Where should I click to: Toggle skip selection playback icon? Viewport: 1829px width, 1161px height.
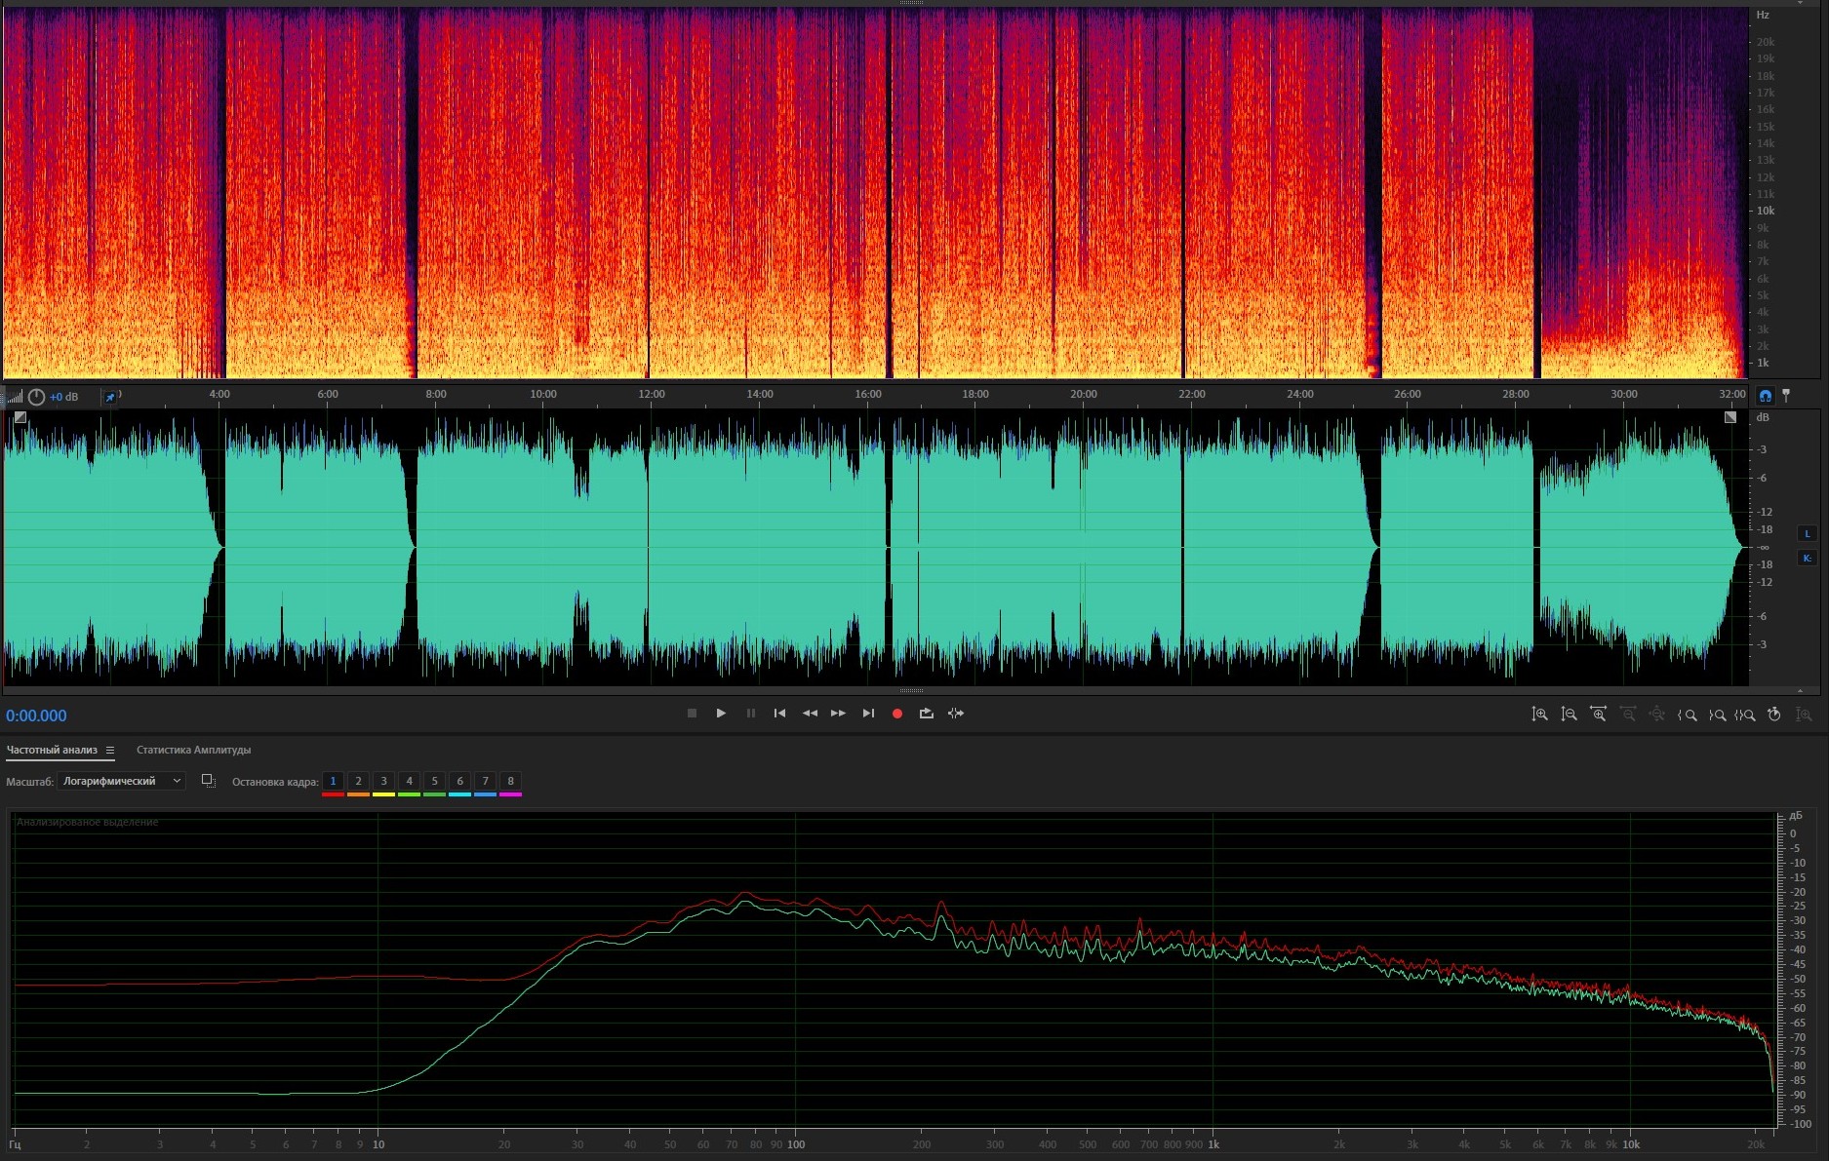point(956,714)
